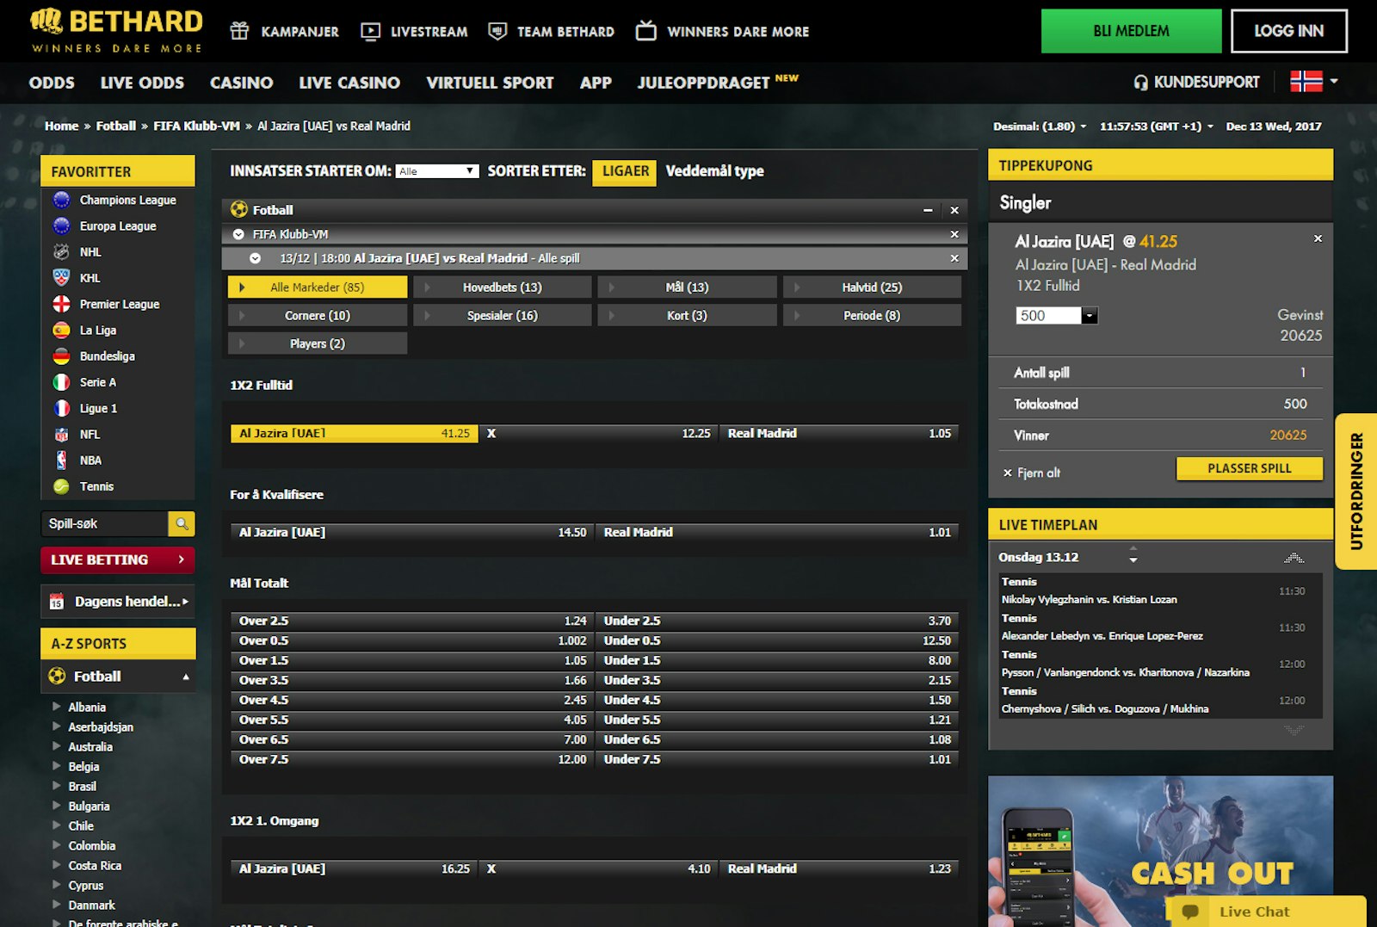Click the Tennis ball icon in favorites

61,486
